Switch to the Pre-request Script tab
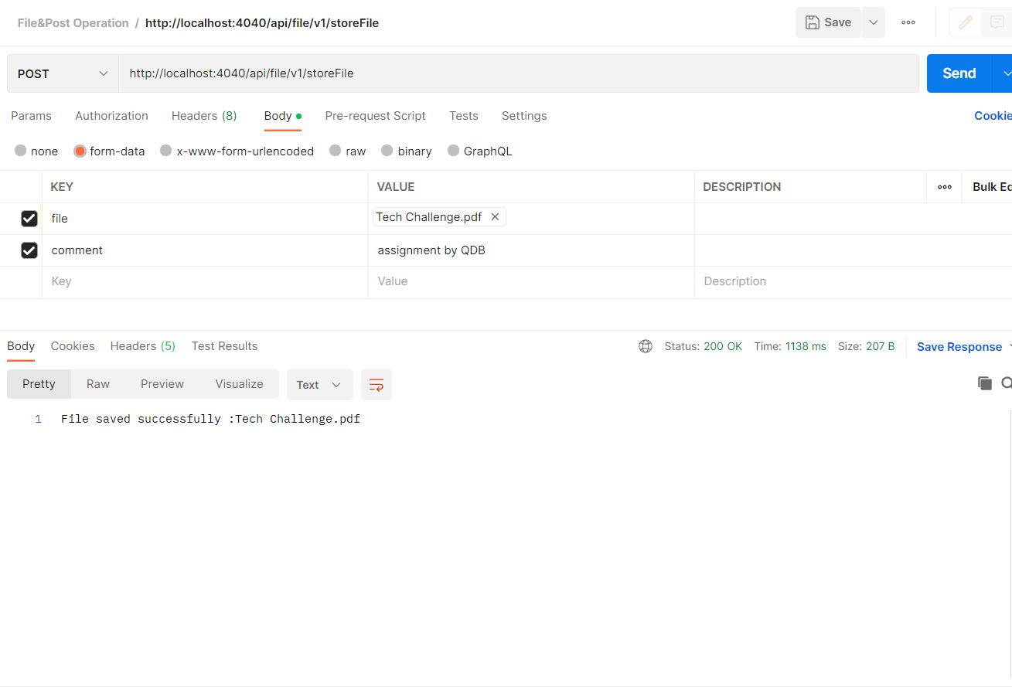The height and width of the screenshot is (687, 1012). [376, 115]
